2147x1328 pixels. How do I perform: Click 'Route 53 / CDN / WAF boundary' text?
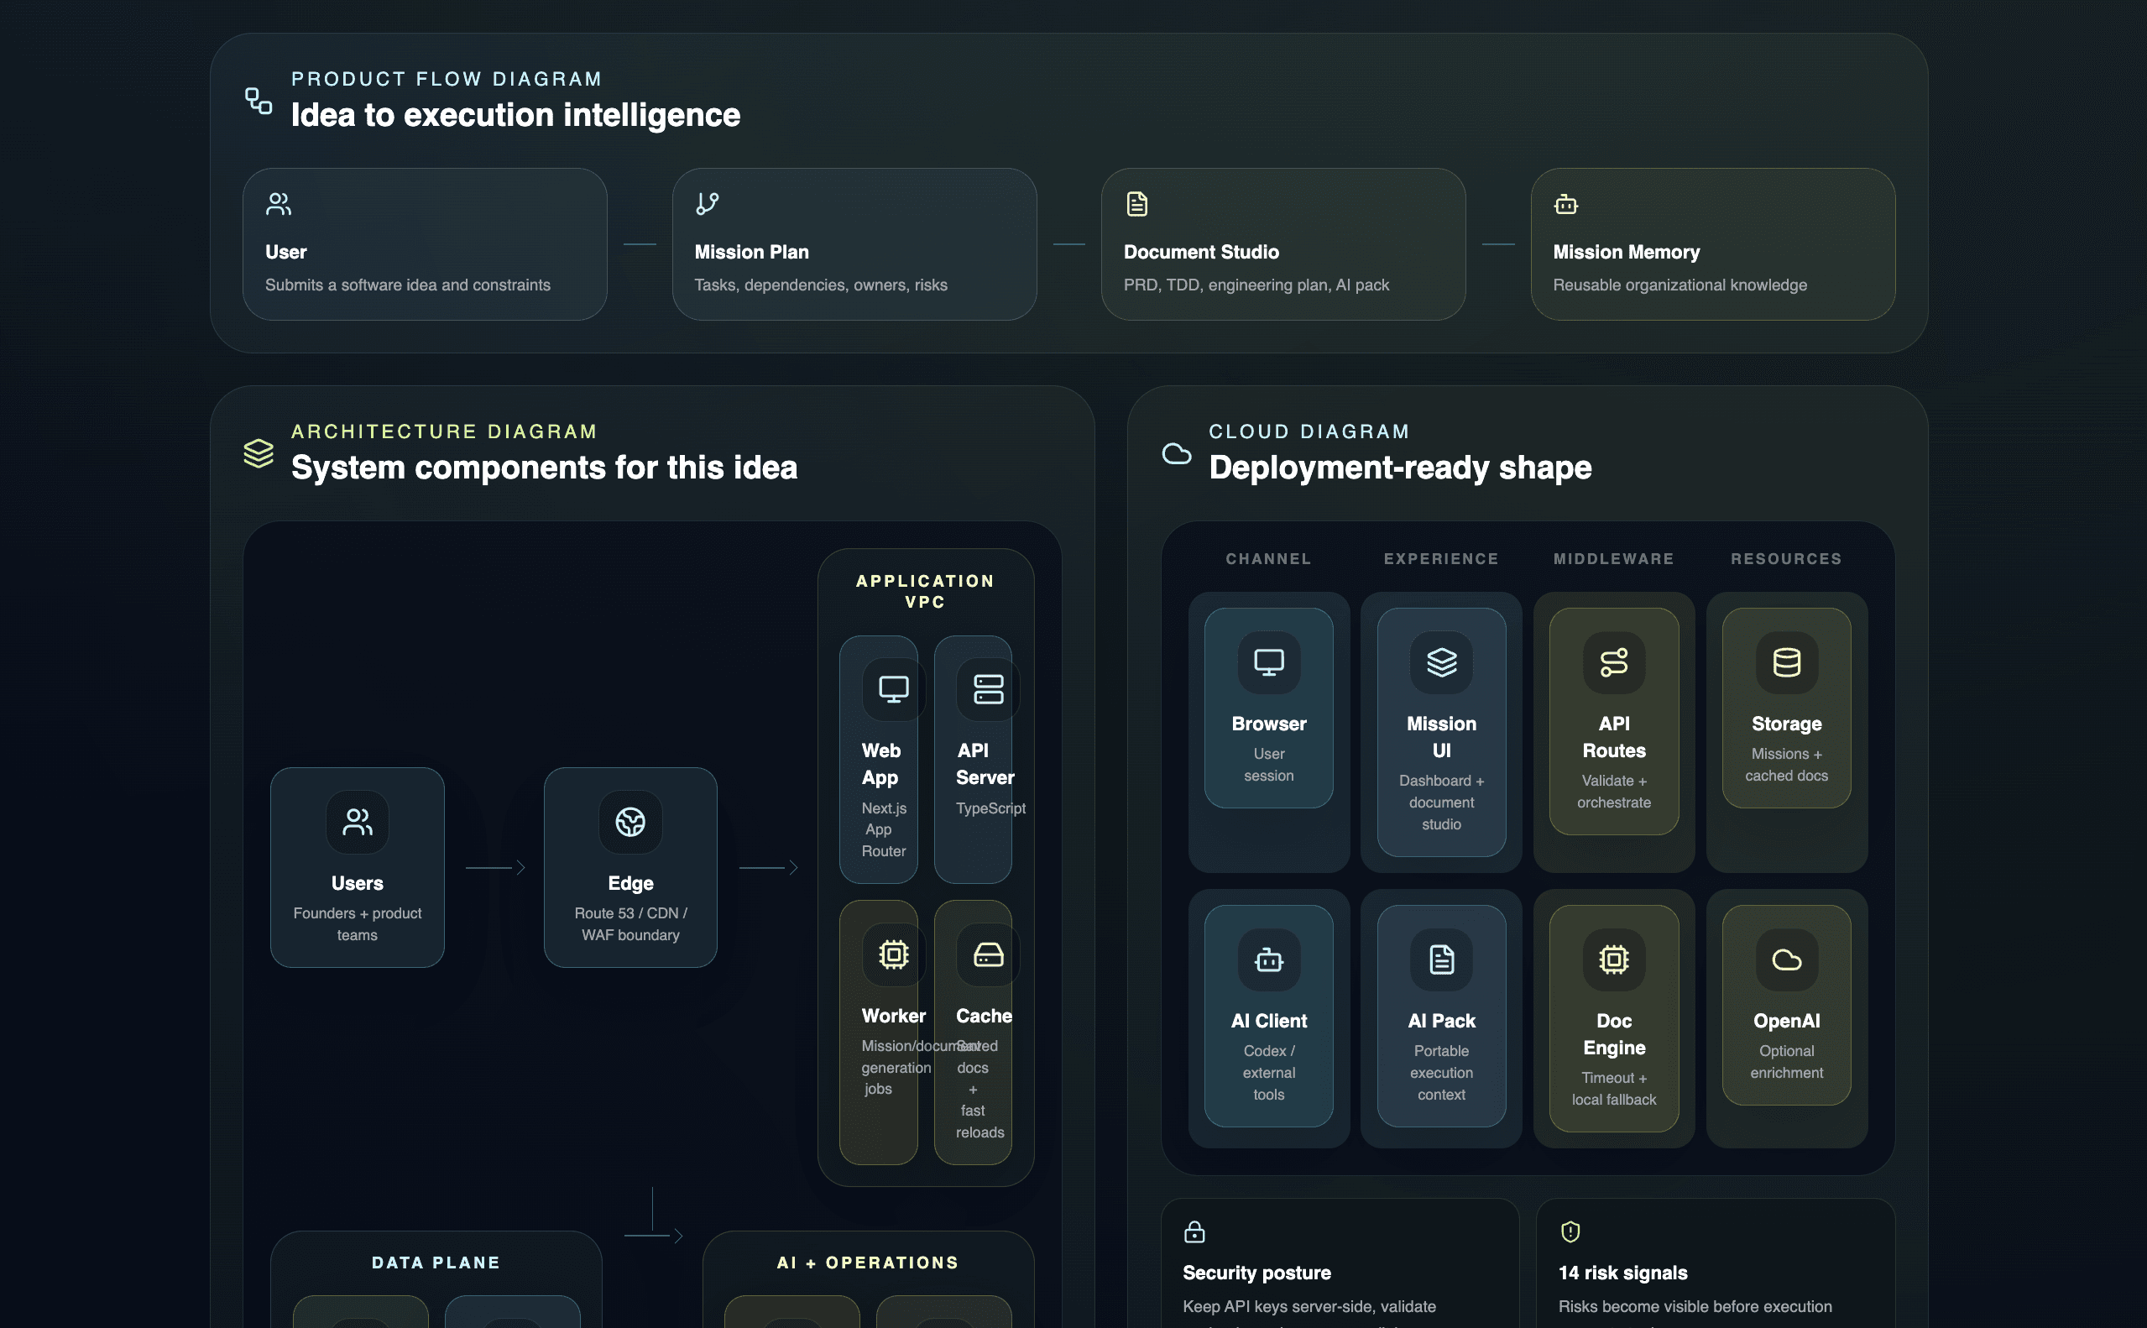(x=630, y=925)
